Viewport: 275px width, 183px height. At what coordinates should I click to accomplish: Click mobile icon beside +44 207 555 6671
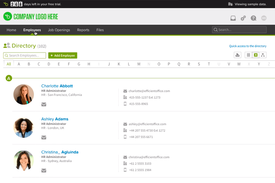pos(125,137)
